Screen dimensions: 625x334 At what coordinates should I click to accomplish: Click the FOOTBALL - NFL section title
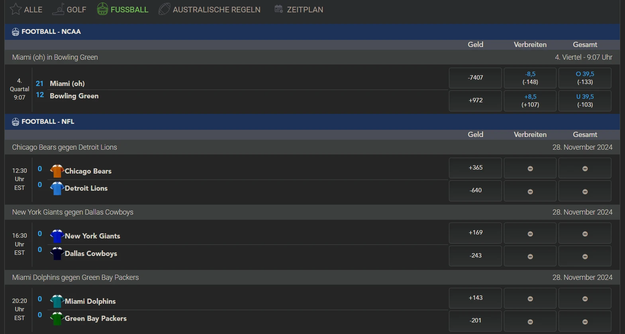pyautogui.click(x=48, y=122)
